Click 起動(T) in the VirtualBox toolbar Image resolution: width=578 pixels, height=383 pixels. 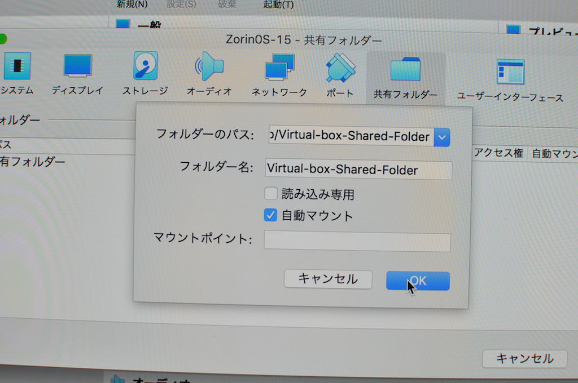[278, 5]
